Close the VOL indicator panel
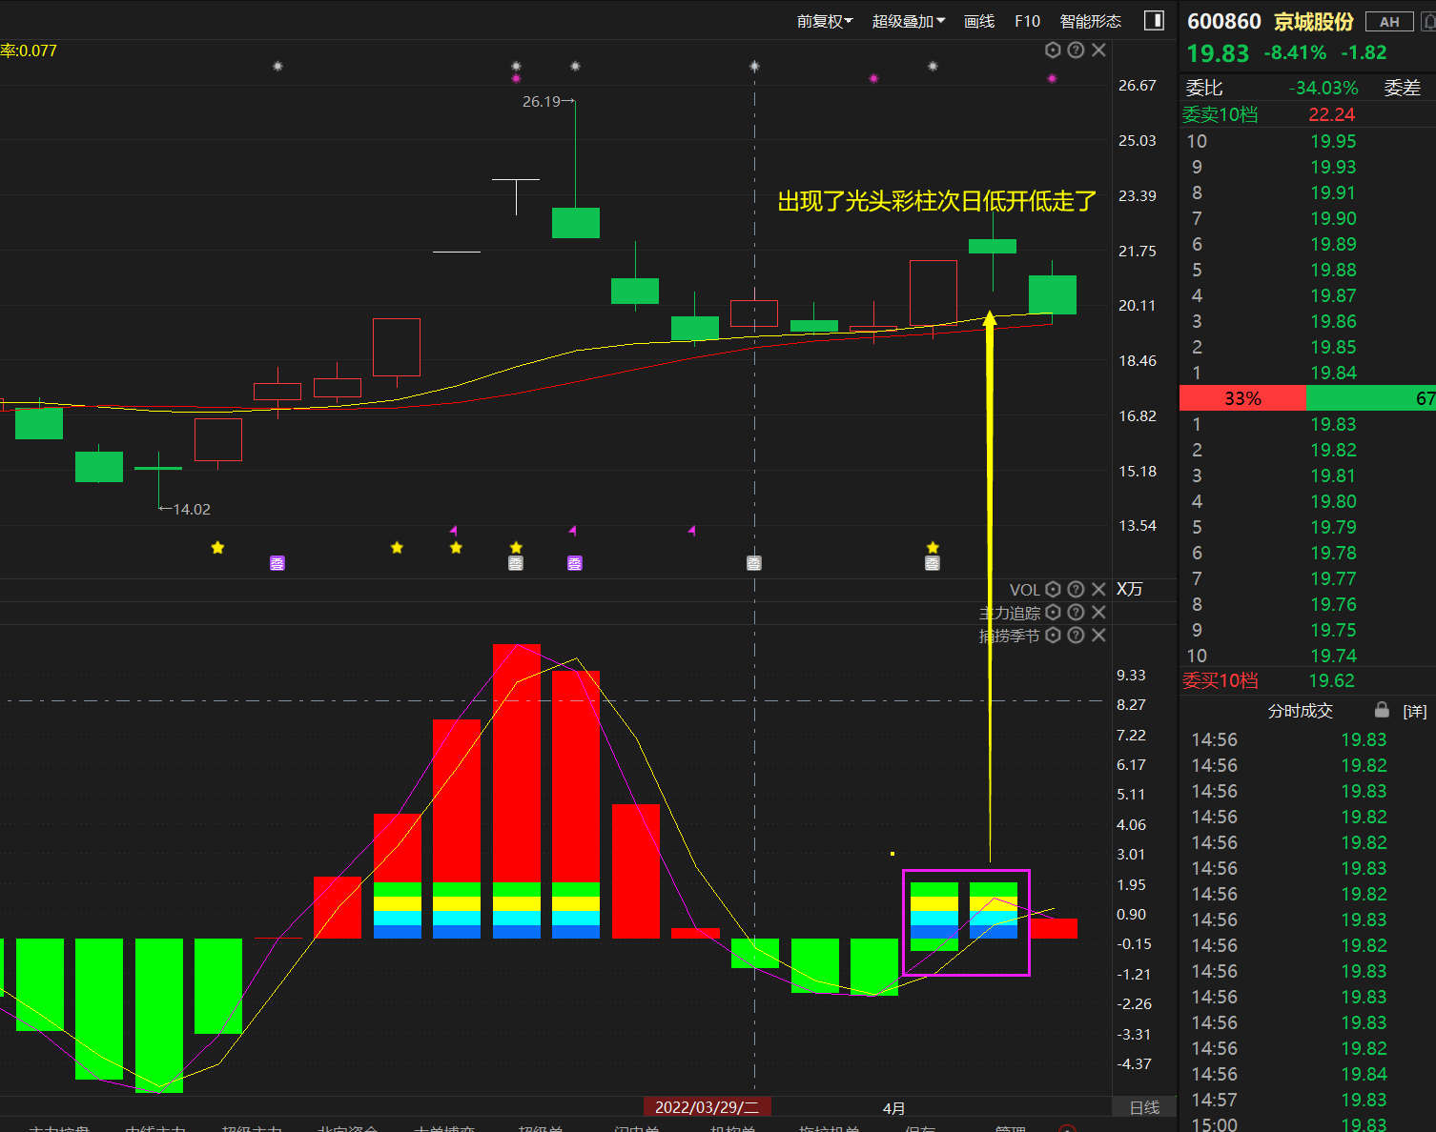 coord(1098,589)
